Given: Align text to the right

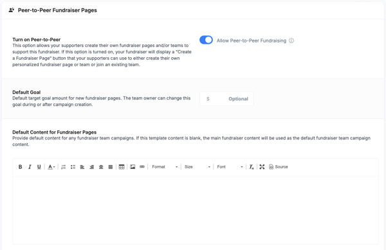Looking at the screenshot, I should tap(91, 167).
